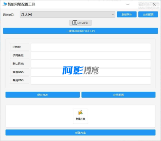Open the DNS查询 button
The height and width of the screenshot is (141, 161).
(x=80, y=23)
